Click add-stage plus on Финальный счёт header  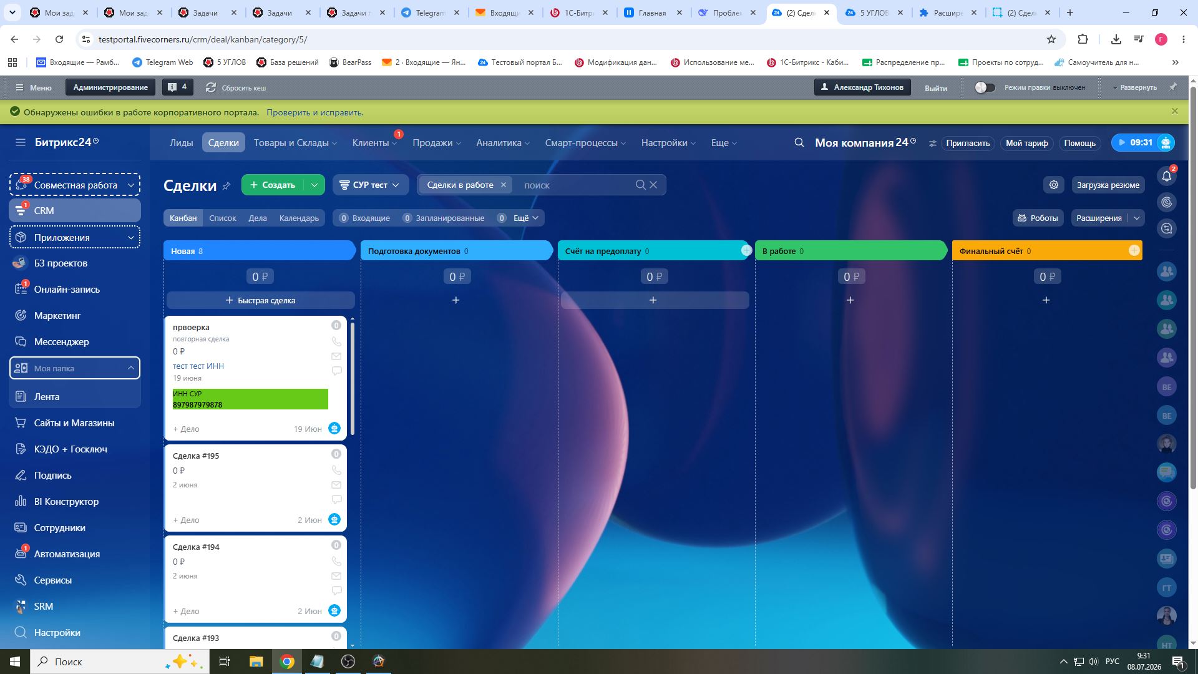click(x=1134, y=250)
